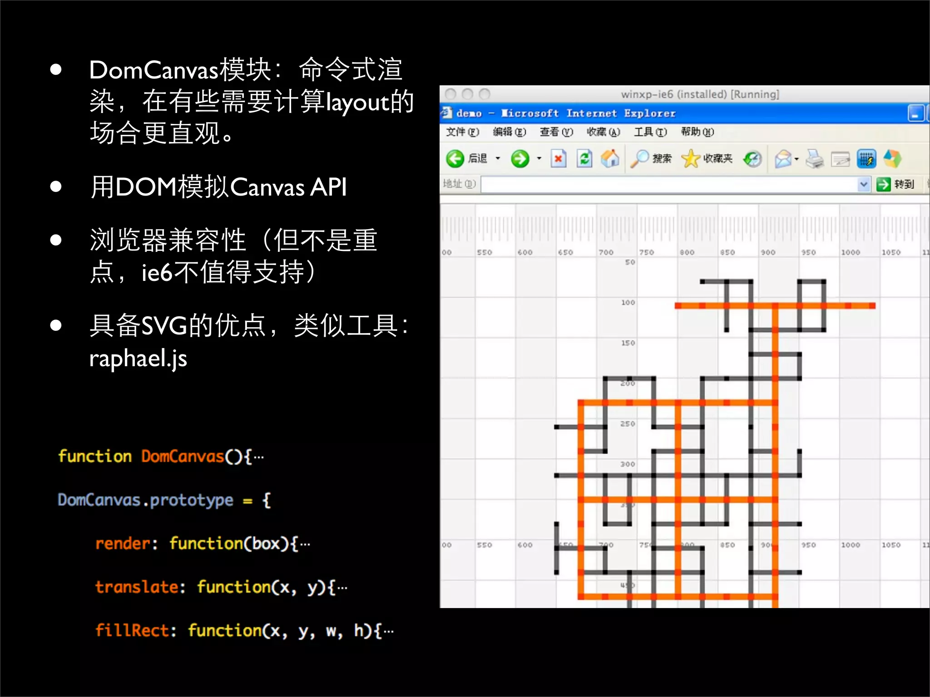This screenshot has height=697, width=930.
Task: Click the green Back (后退) arrow in IE
Action: [x=455, y=159]
